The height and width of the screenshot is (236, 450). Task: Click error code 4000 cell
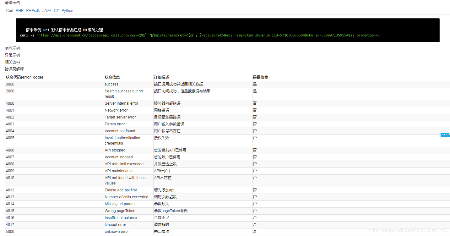point(55,103)
